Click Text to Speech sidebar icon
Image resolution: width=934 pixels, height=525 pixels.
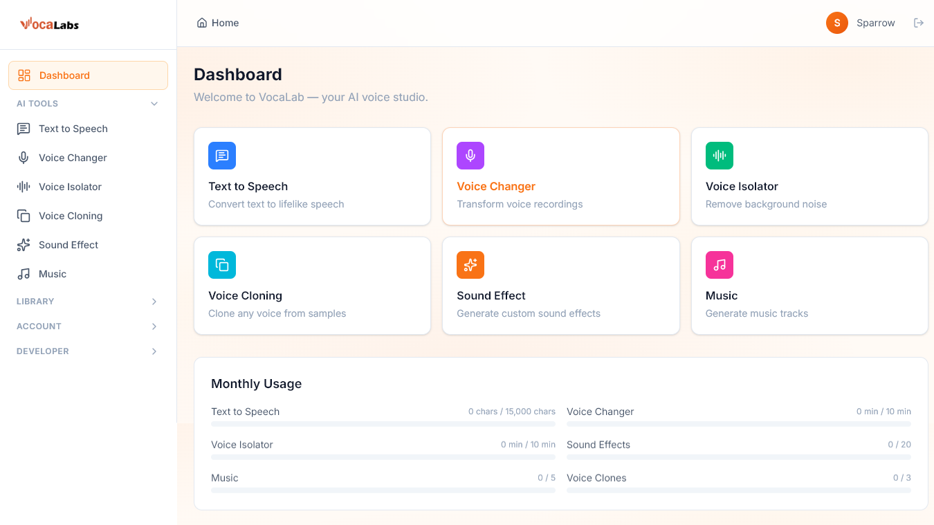point(24,129)
